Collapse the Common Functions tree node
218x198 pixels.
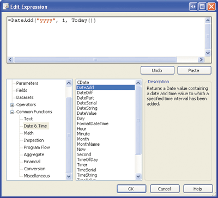point(12,112)
